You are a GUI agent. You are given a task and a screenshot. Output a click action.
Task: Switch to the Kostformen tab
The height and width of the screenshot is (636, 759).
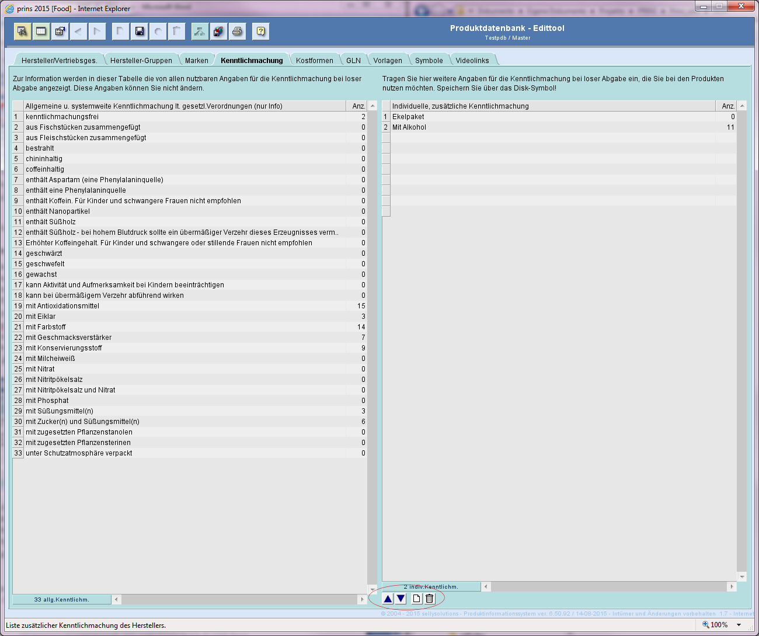[x=314, y=61]
